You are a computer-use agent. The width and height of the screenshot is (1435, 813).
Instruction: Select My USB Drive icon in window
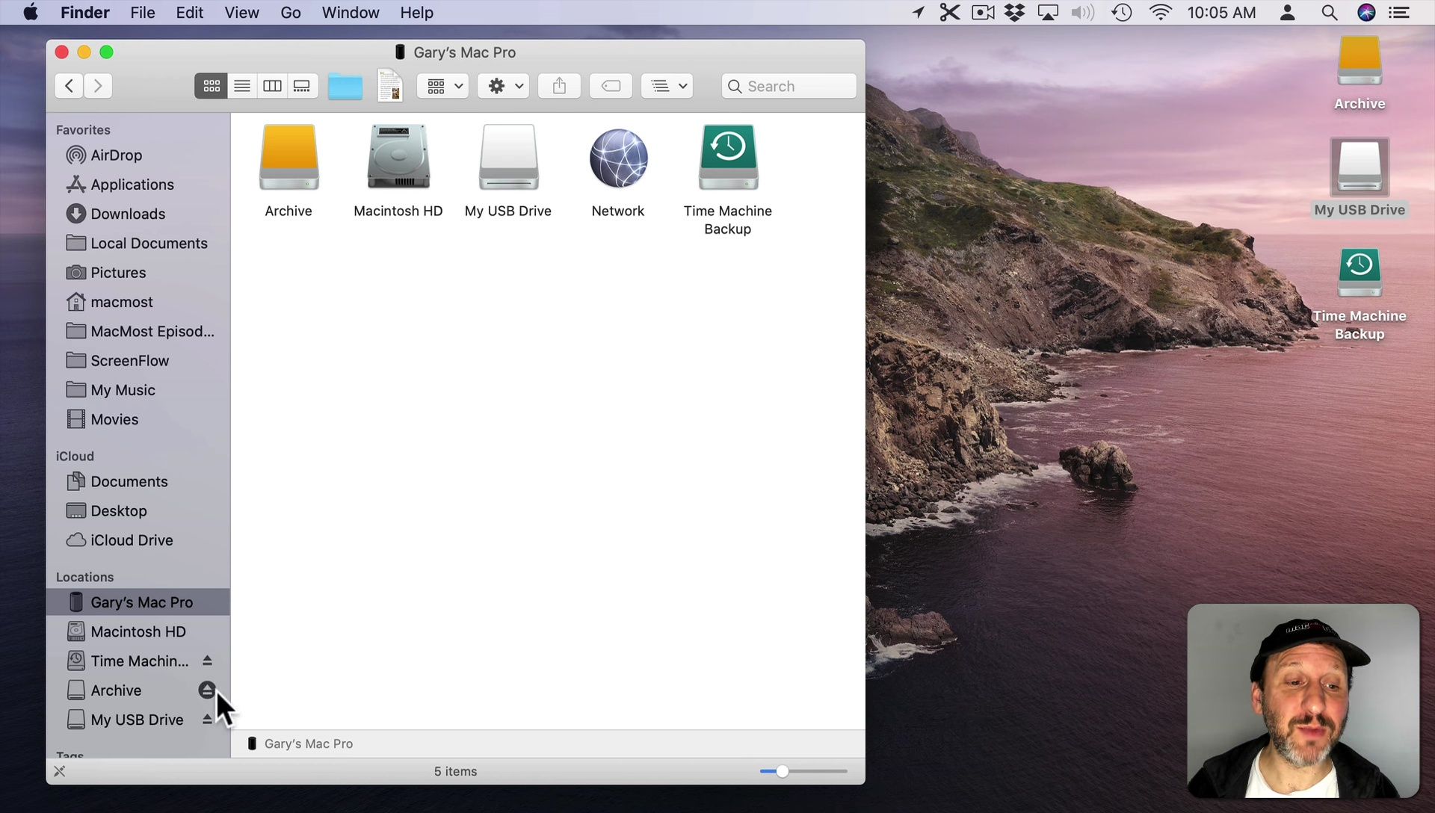pyautogui.click(x=508, y=158)
